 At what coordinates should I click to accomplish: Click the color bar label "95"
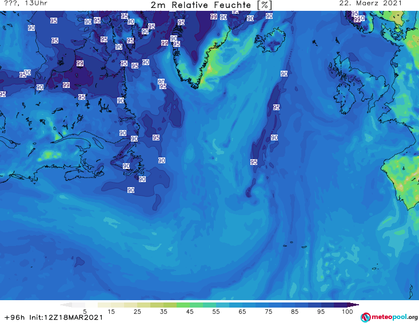321,312
